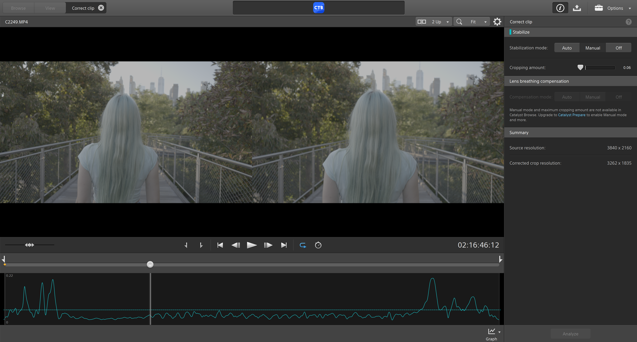
Task: Expand the Options menu
Action: (615, 8)
